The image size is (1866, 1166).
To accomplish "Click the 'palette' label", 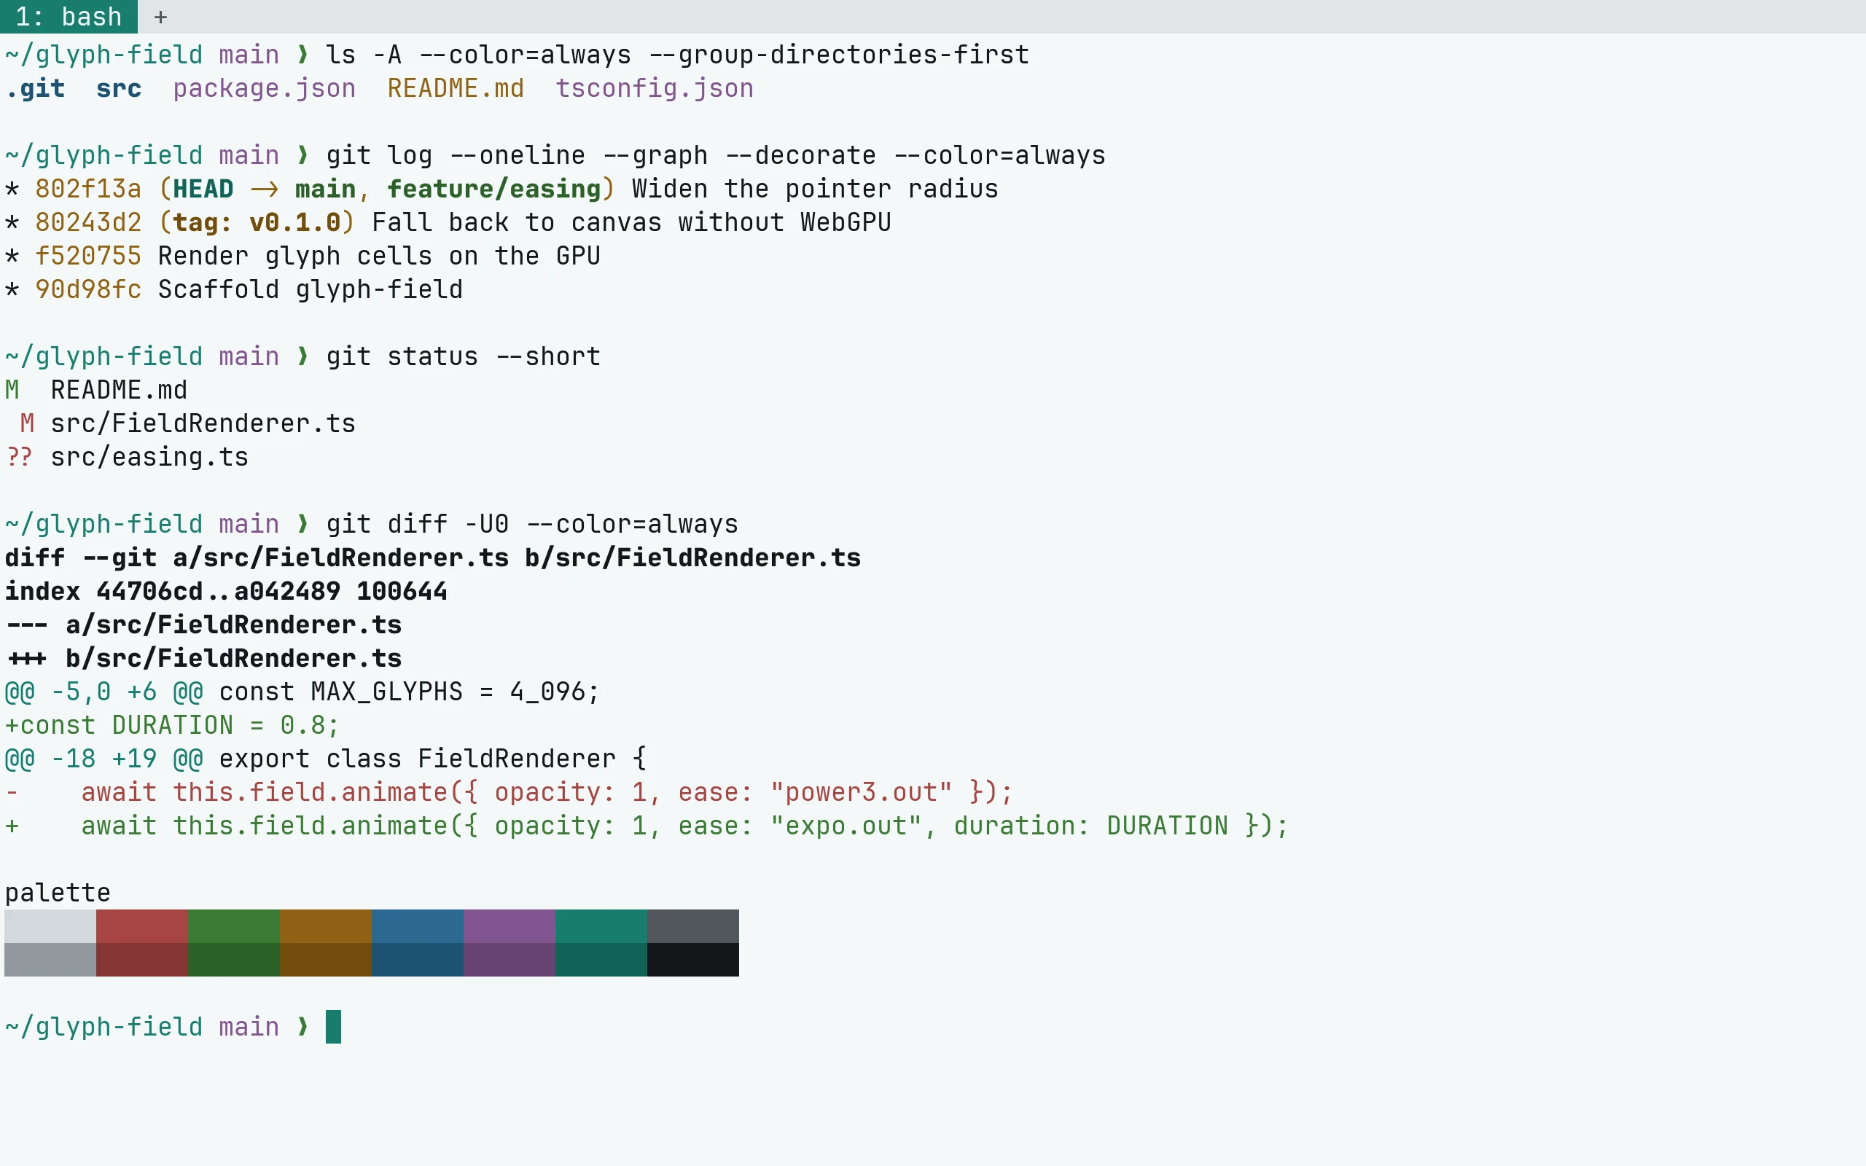I will pos(58,893).
